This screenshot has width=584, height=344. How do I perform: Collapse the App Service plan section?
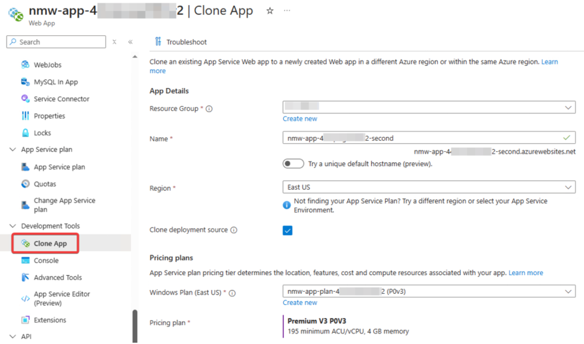click(12, 149)
